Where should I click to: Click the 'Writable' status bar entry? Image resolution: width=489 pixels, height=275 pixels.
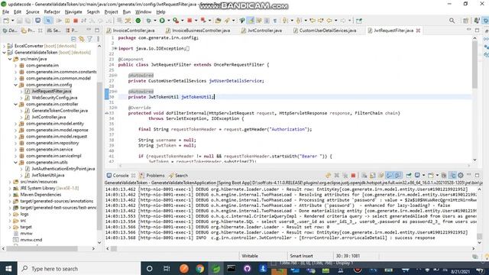click(250, 256)
